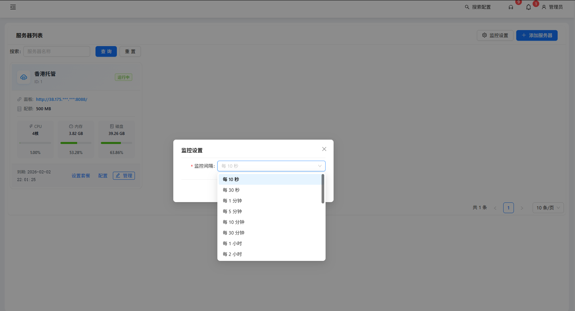The width and height of the screenshot is (575, 311).
Task: Click the search magnifier icon
Action: (467, 7)
